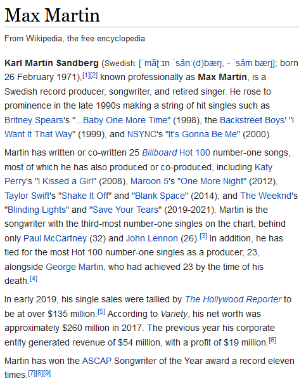Open the Billboard Hot 100 link

(176, 152)
